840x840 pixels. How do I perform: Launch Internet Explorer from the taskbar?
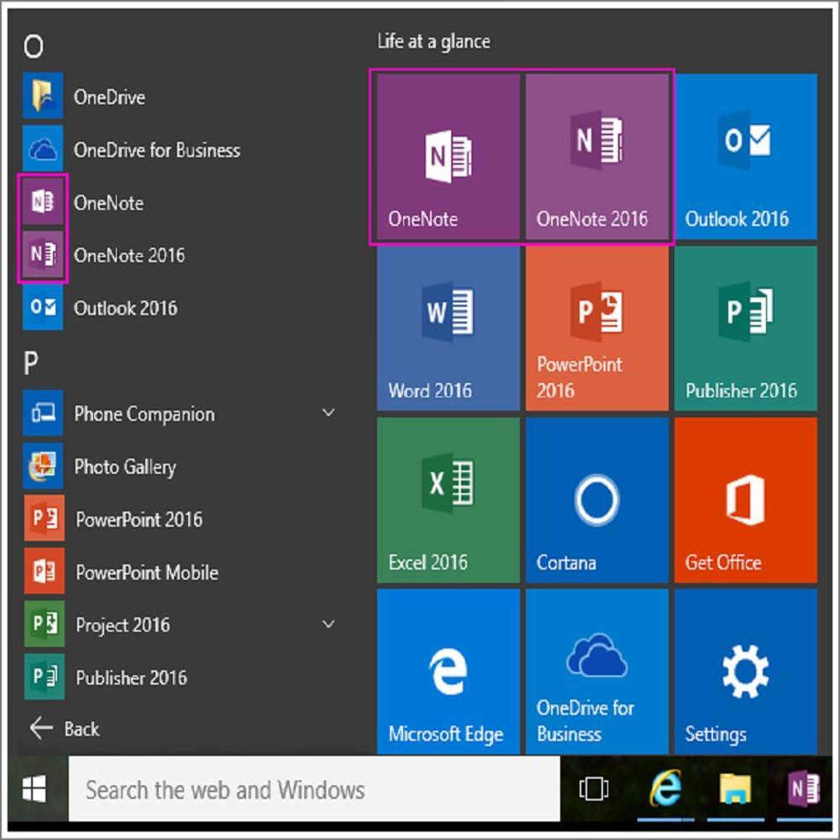(x=665, y=789)
